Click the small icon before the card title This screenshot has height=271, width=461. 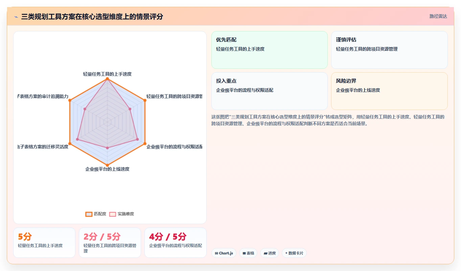point(16,17)
